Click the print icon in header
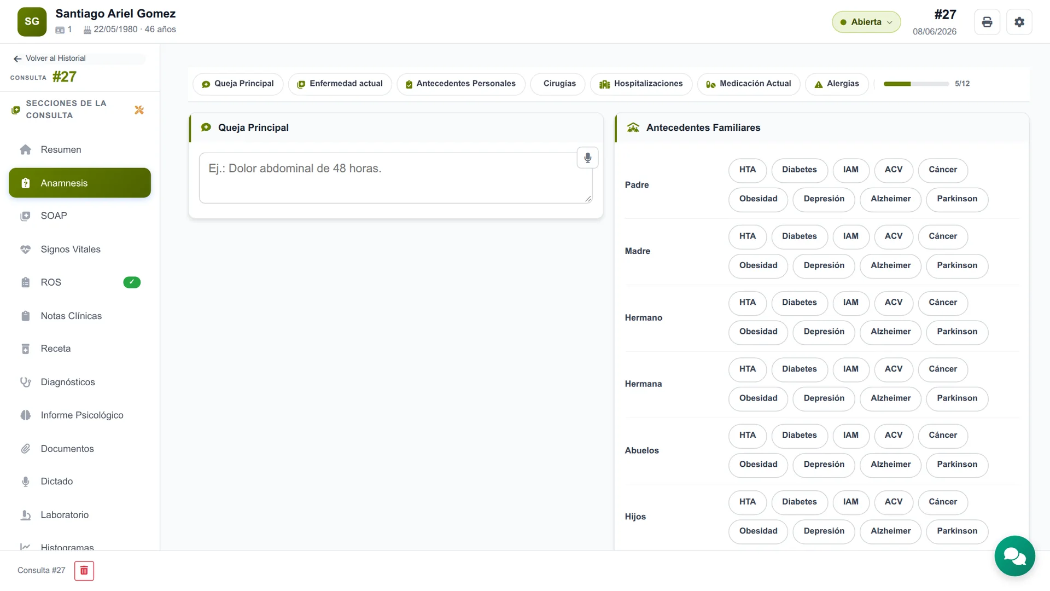The height and width of the screenshot is (591, 1050). pos(987,22)
